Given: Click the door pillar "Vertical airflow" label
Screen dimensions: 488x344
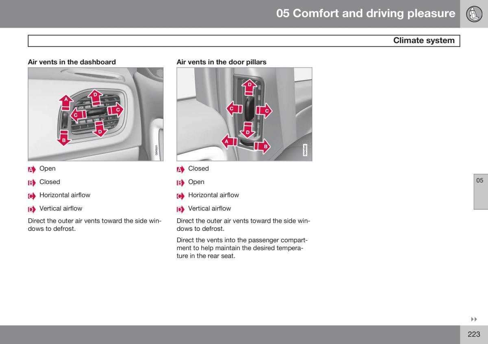Looking at the screenshot, I should (x=209, y=208).
